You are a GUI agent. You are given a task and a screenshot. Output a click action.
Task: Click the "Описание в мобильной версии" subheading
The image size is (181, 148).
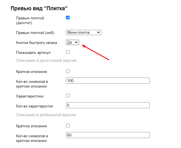(46, 115)
